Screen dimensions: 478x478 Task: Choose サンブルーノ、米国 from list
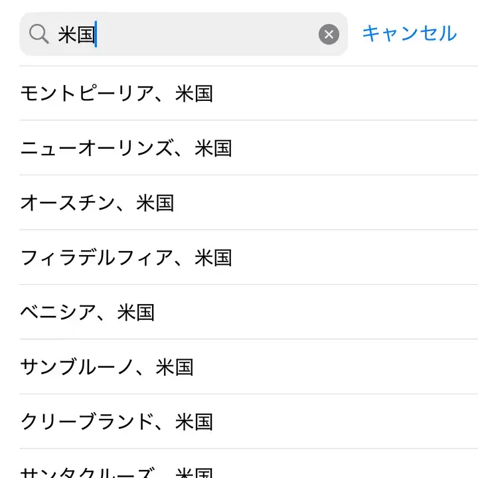click(107, 366)
